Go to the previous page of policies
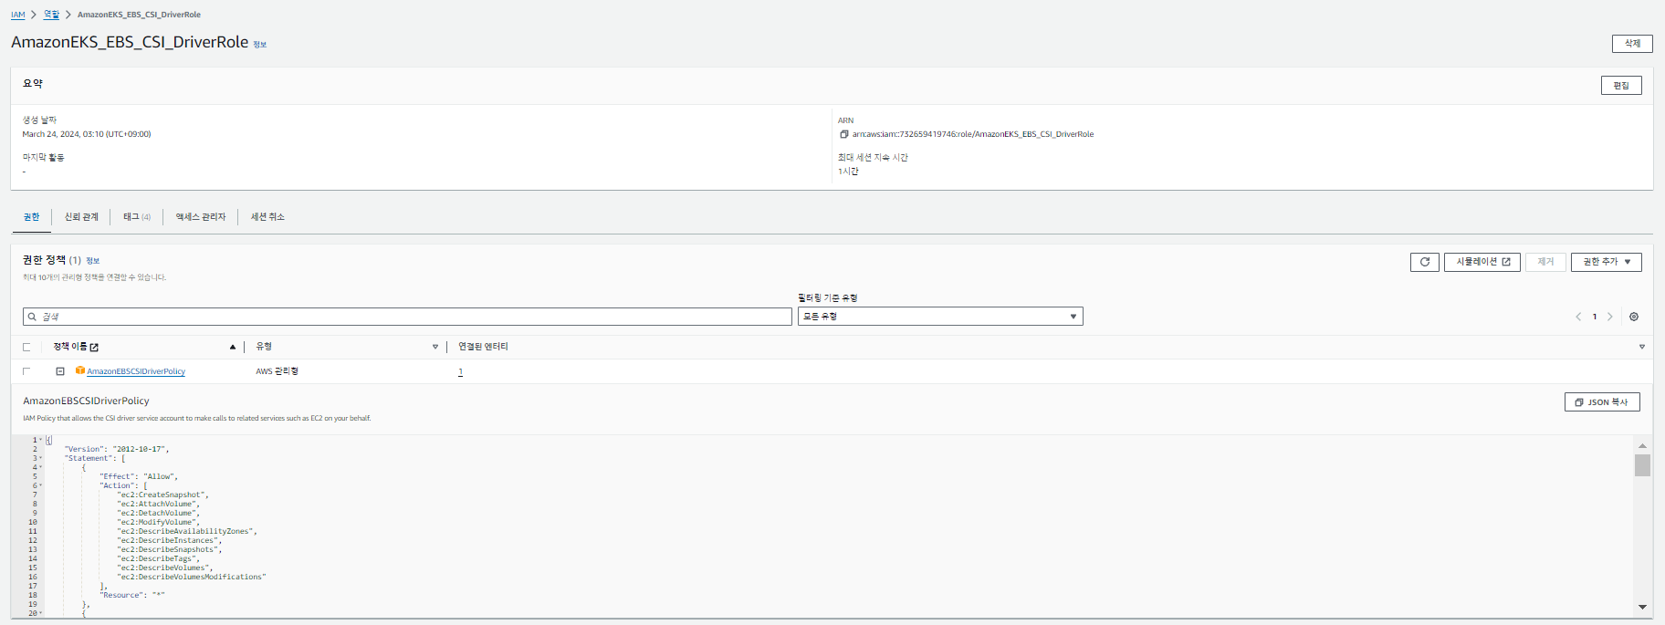This screenshot has width=1665, height=625. click(x=1578, y=317)
